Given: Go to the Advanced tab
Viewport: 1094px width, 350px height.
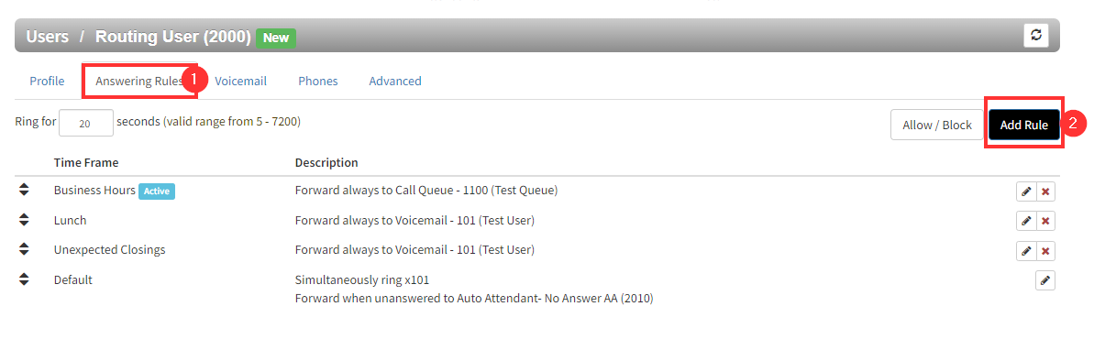Looking at the screenshot, I should click(x=395, y=81).
